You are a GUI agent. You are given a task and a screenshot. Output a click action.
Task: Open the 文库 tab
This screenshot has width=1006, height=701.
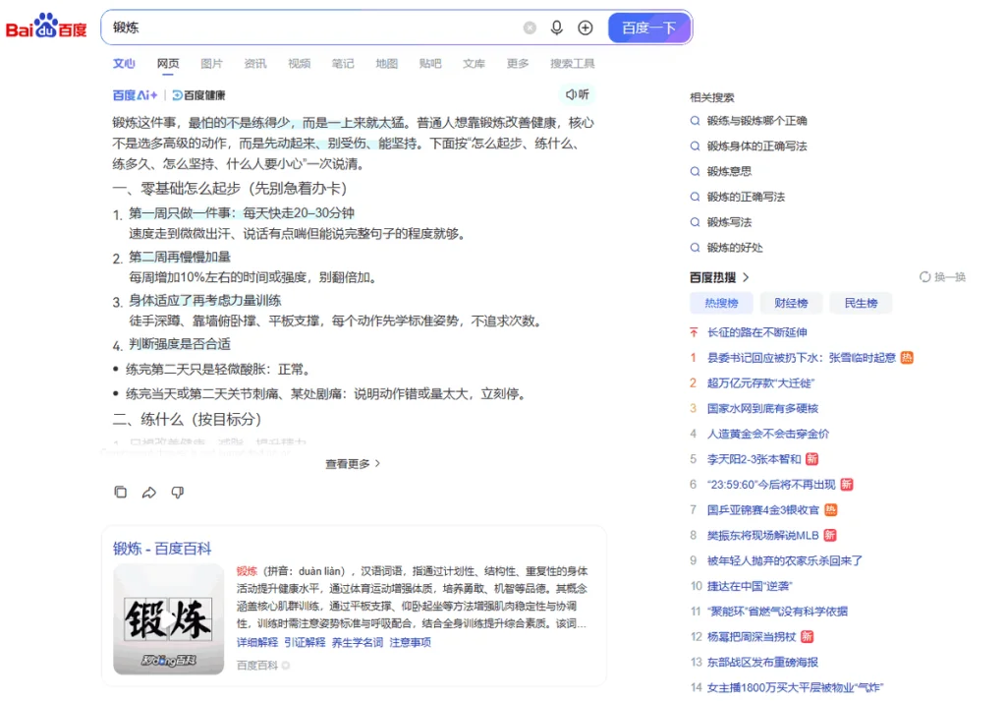point(474,64)
